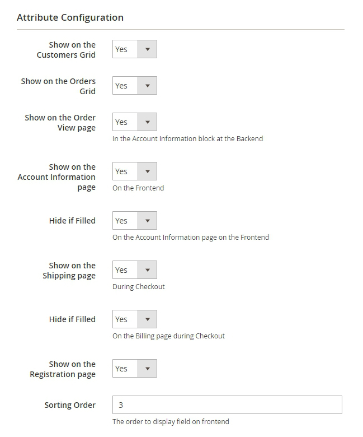Click the "Show on the Customers Grid" label
Viewport: 363px width, 437px height.
click(x=66, y=50)
